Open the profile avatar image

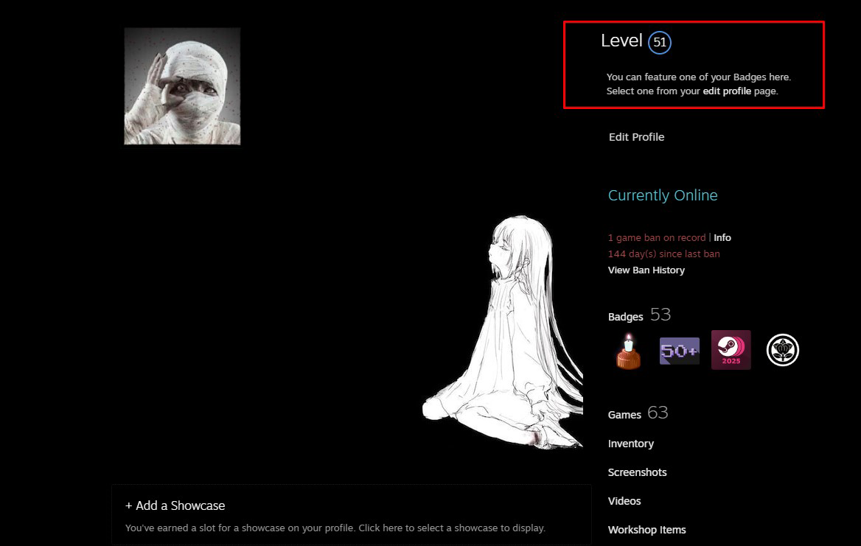tap(182, 86)
